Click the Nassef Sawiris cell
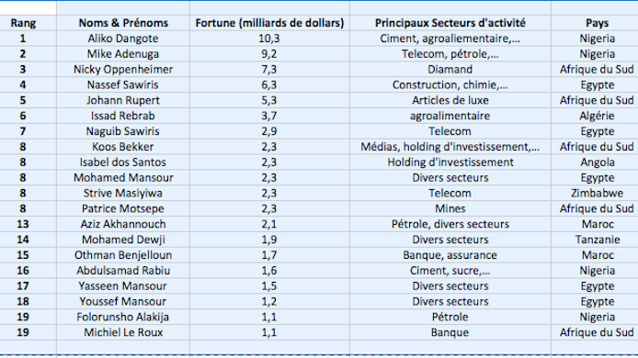The image size is (638, 358). [x=123, y=85]
